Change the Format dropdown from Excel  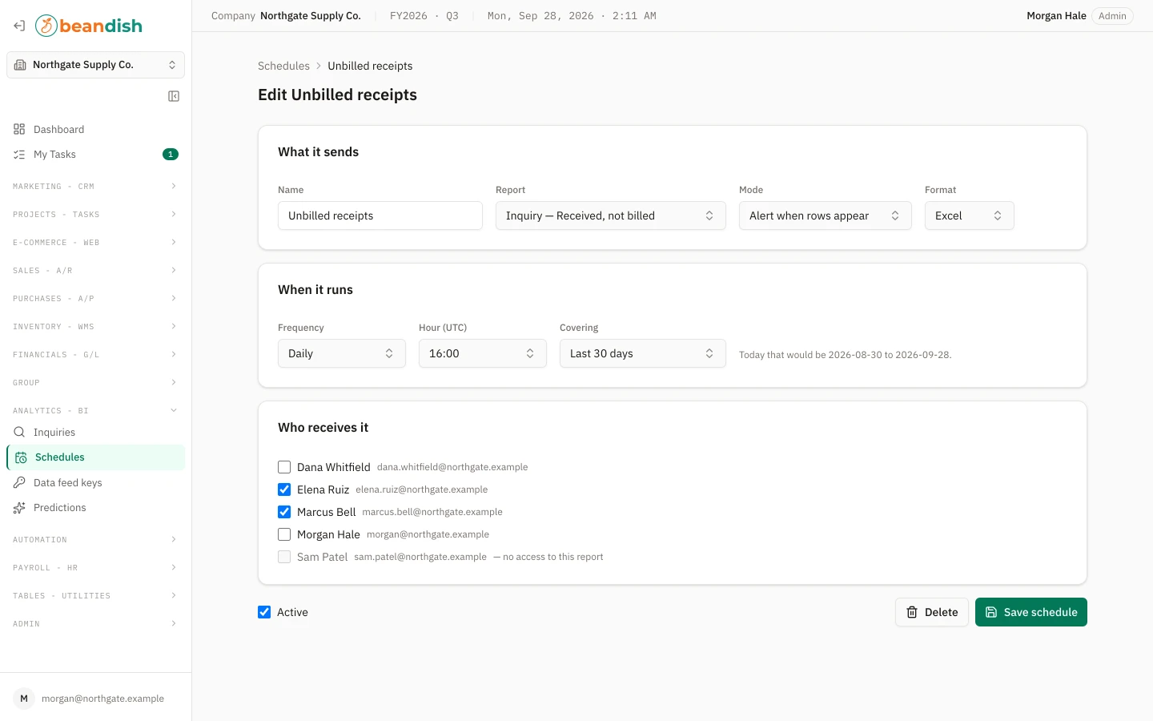pyautogui.click(x=970, y=215)
